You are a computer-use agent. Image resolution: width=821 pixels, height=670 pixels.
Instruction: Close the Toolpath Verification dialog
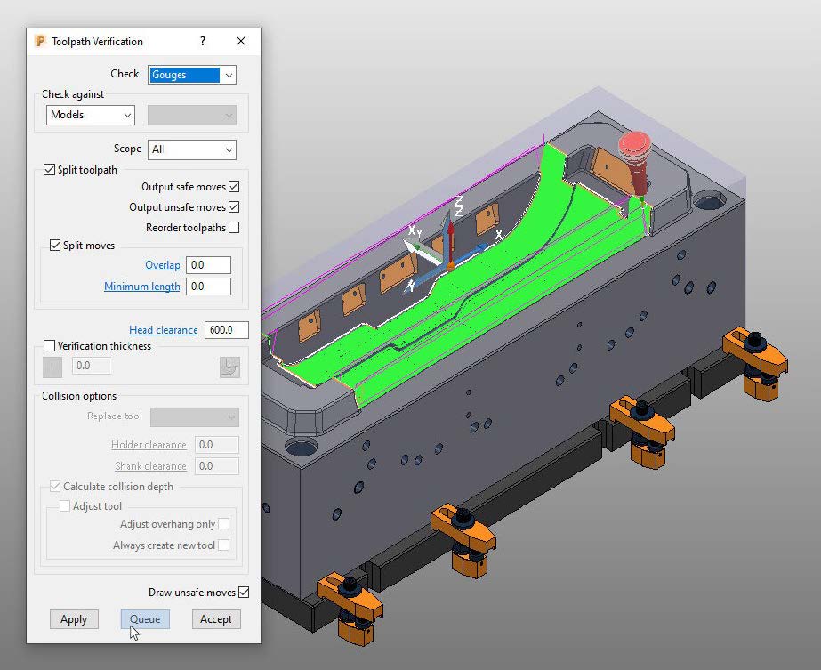pyautogui.click(x=241, y=41)
